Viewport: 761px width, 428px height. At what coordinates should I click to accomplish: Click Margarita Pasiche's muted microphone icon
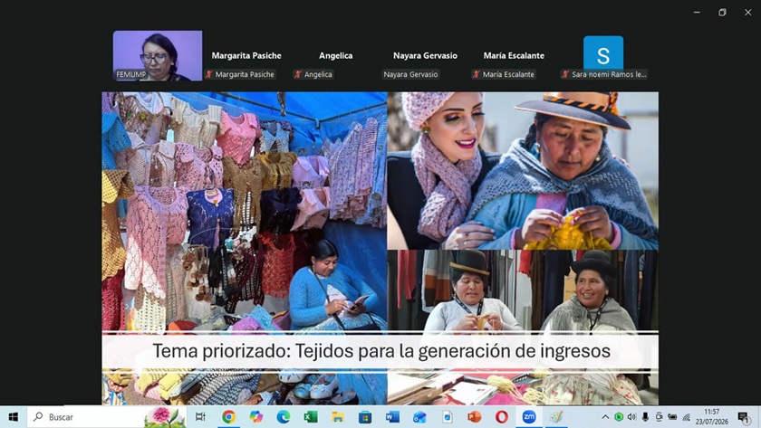point(209,74)
